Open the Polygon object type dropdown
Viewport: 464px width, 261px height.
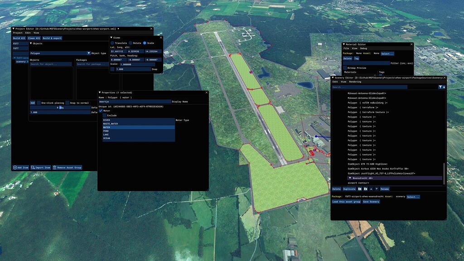click(x=89, y=53)
